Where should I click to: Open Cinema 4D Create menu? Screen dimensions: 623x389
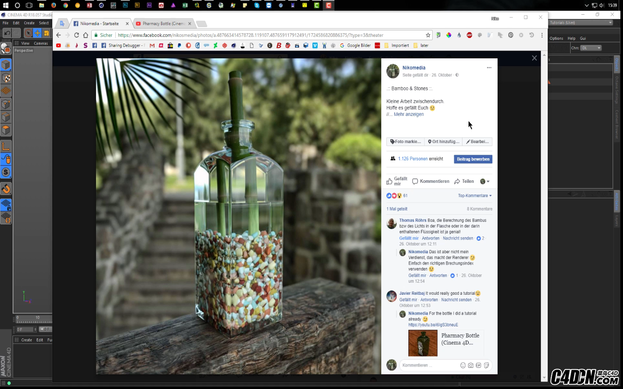point(29,23)
